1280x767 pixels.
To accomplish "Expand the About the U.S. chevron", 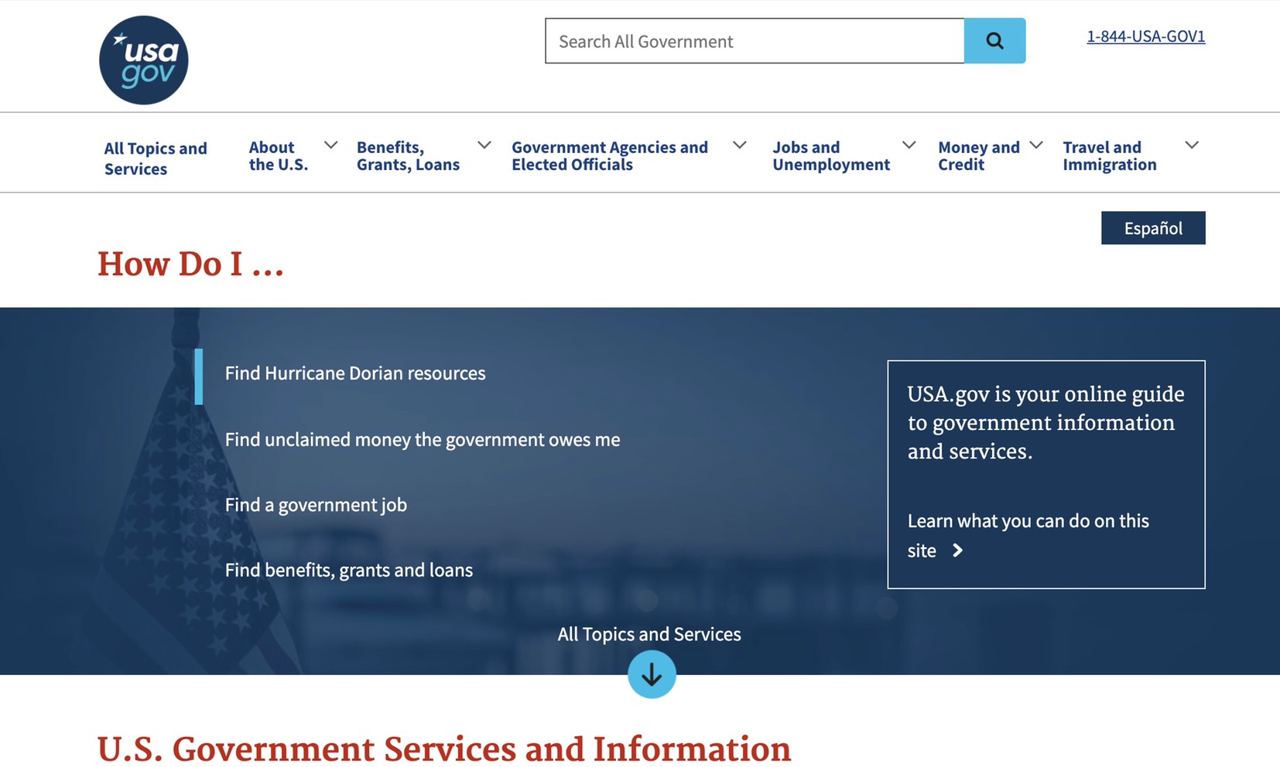I will coord(330,145).
